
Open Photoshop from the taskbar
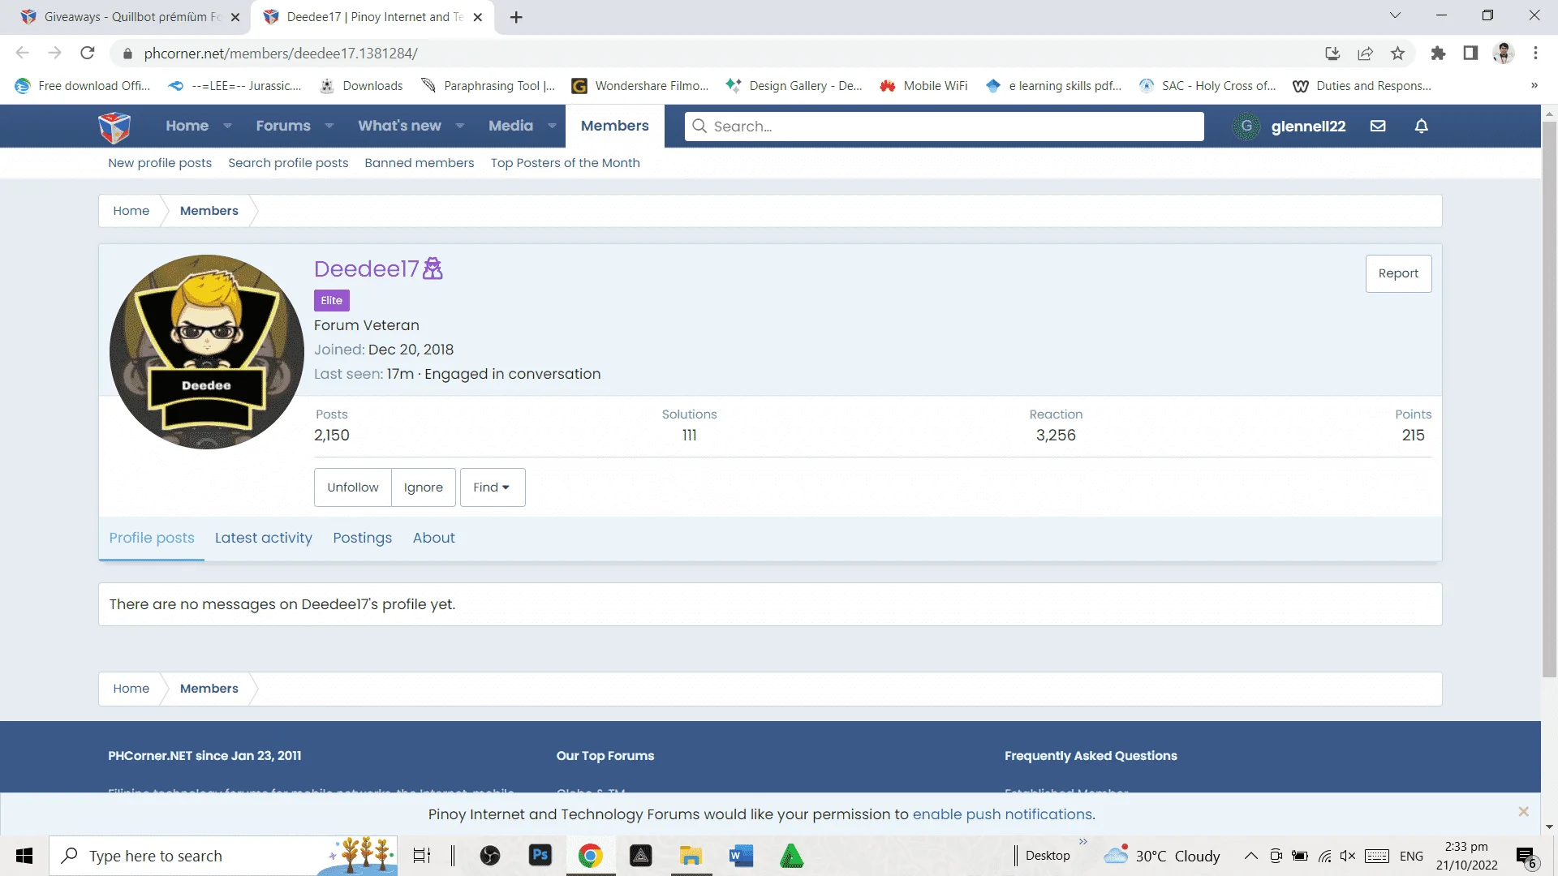click(x=540, y=856)
